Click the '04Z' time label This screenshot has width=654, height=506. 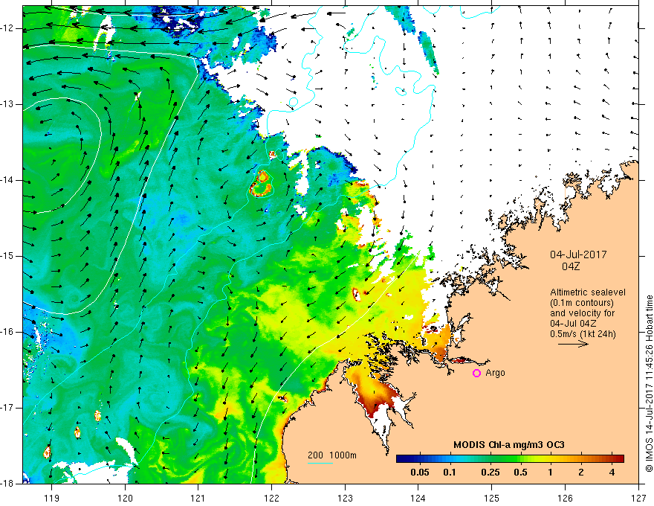pos(571,266)
